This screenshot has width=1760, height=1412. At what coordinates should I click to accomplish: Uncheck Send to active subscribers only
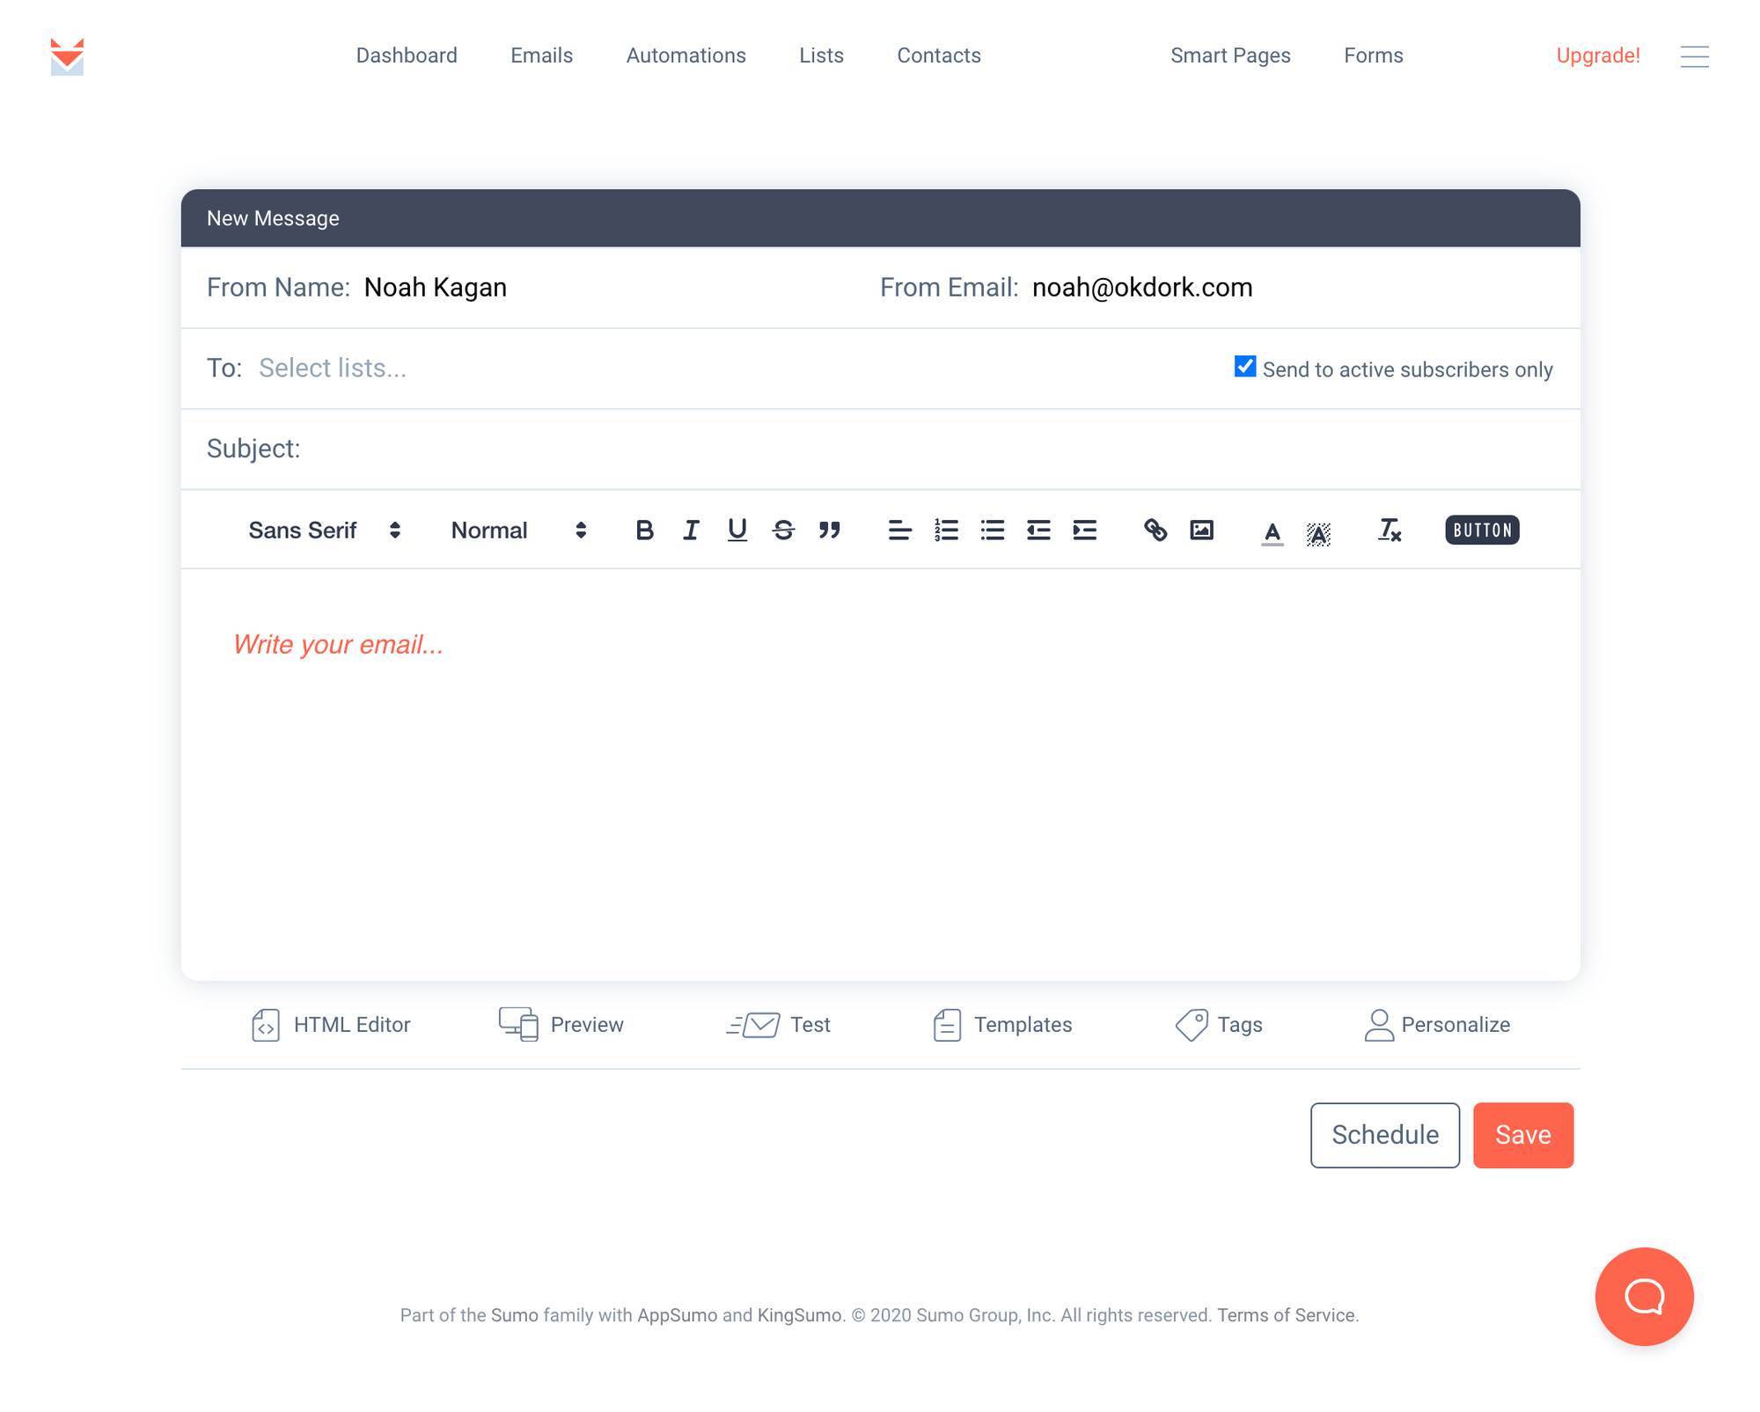click(x=1244, y=367)
